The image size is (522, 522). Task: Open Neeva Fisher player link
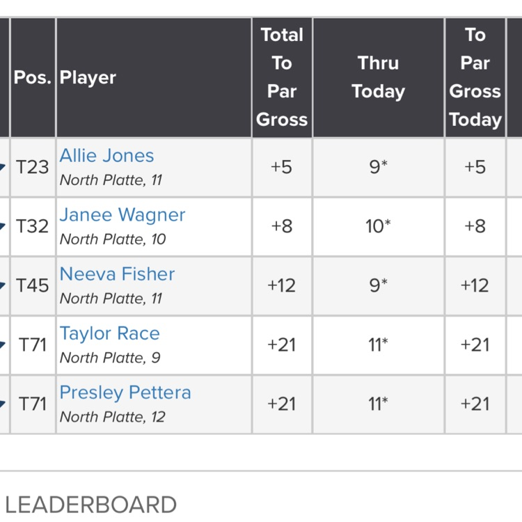(117, 274)
